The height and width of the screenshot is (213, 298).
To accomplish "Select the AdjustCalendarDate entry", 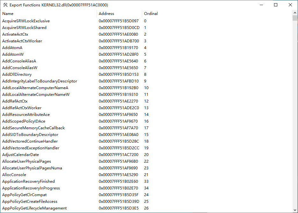I will pos(20,154).
